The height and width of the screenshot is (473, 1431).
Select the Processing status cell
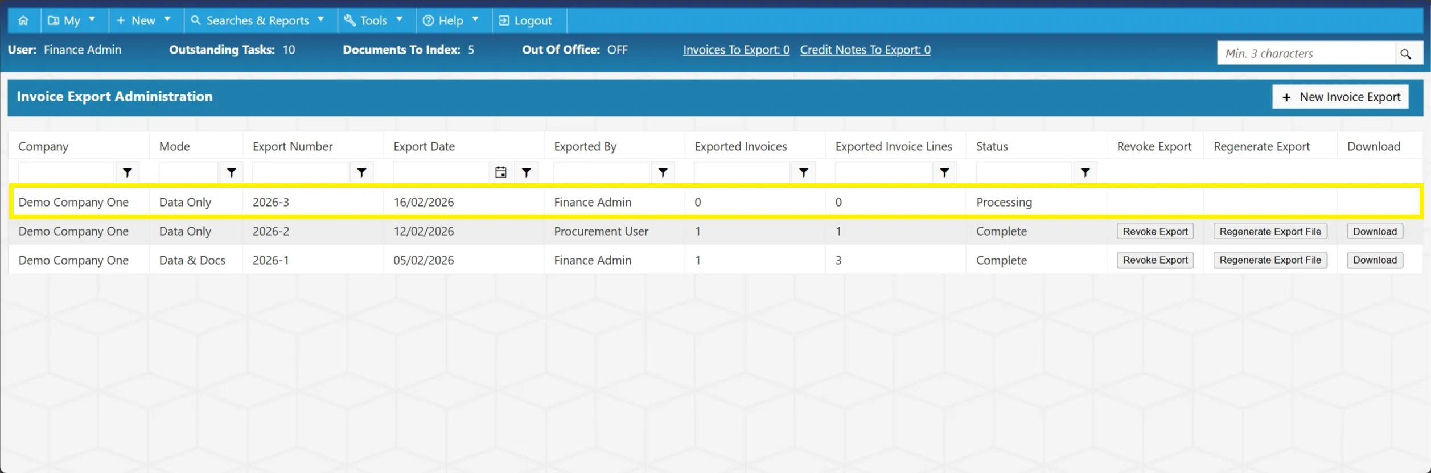click(1004, 202)
